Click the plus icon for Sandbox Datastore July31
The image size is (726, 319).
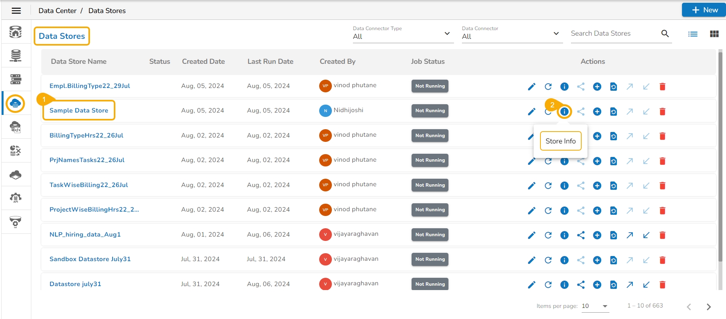(597, 260)
